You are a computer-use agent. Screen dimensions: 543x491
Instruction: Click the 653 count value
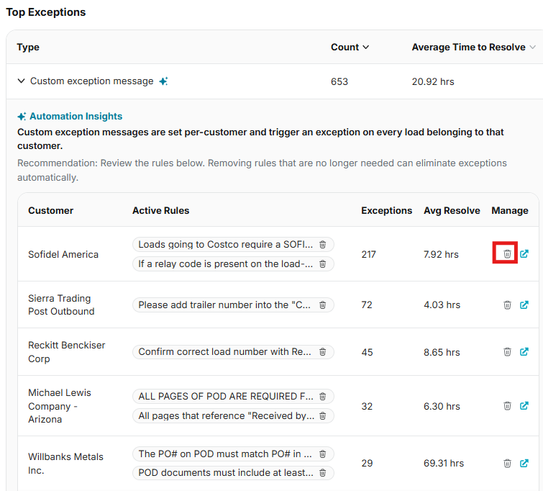[x=339, y=82]
